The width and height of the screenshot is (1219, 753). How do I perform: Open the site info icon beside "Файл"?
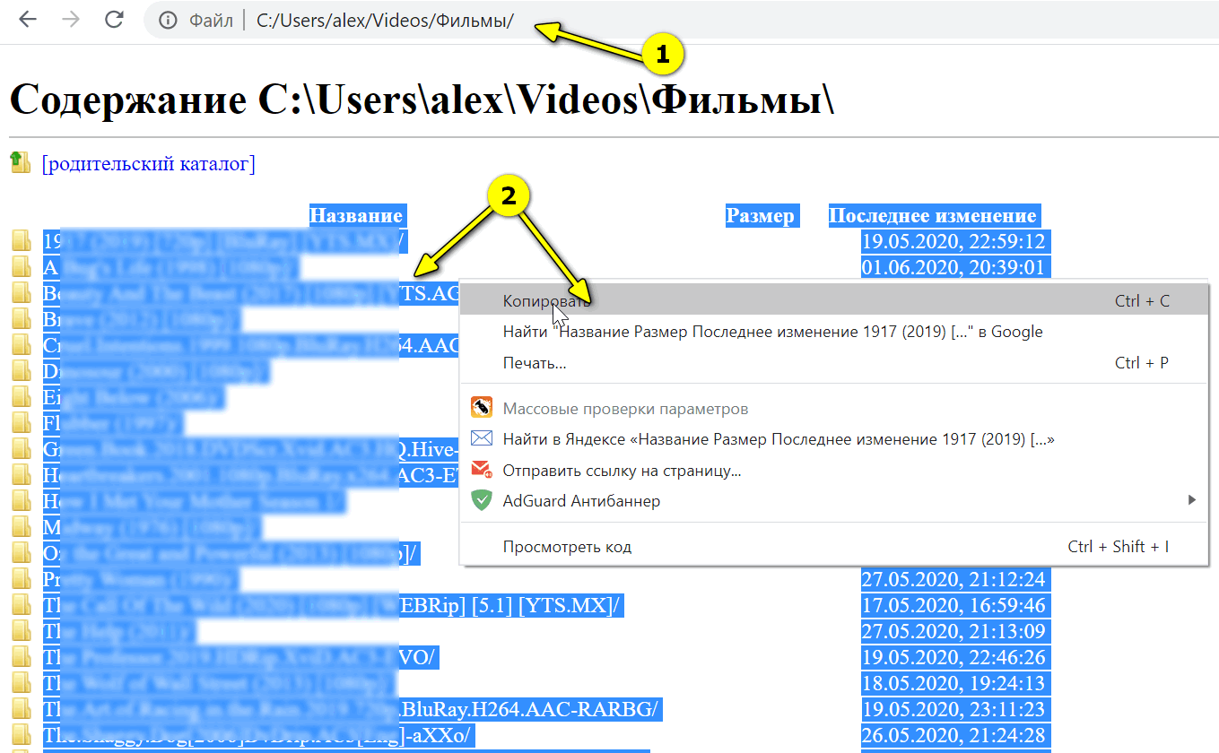(x=168, y=21)
